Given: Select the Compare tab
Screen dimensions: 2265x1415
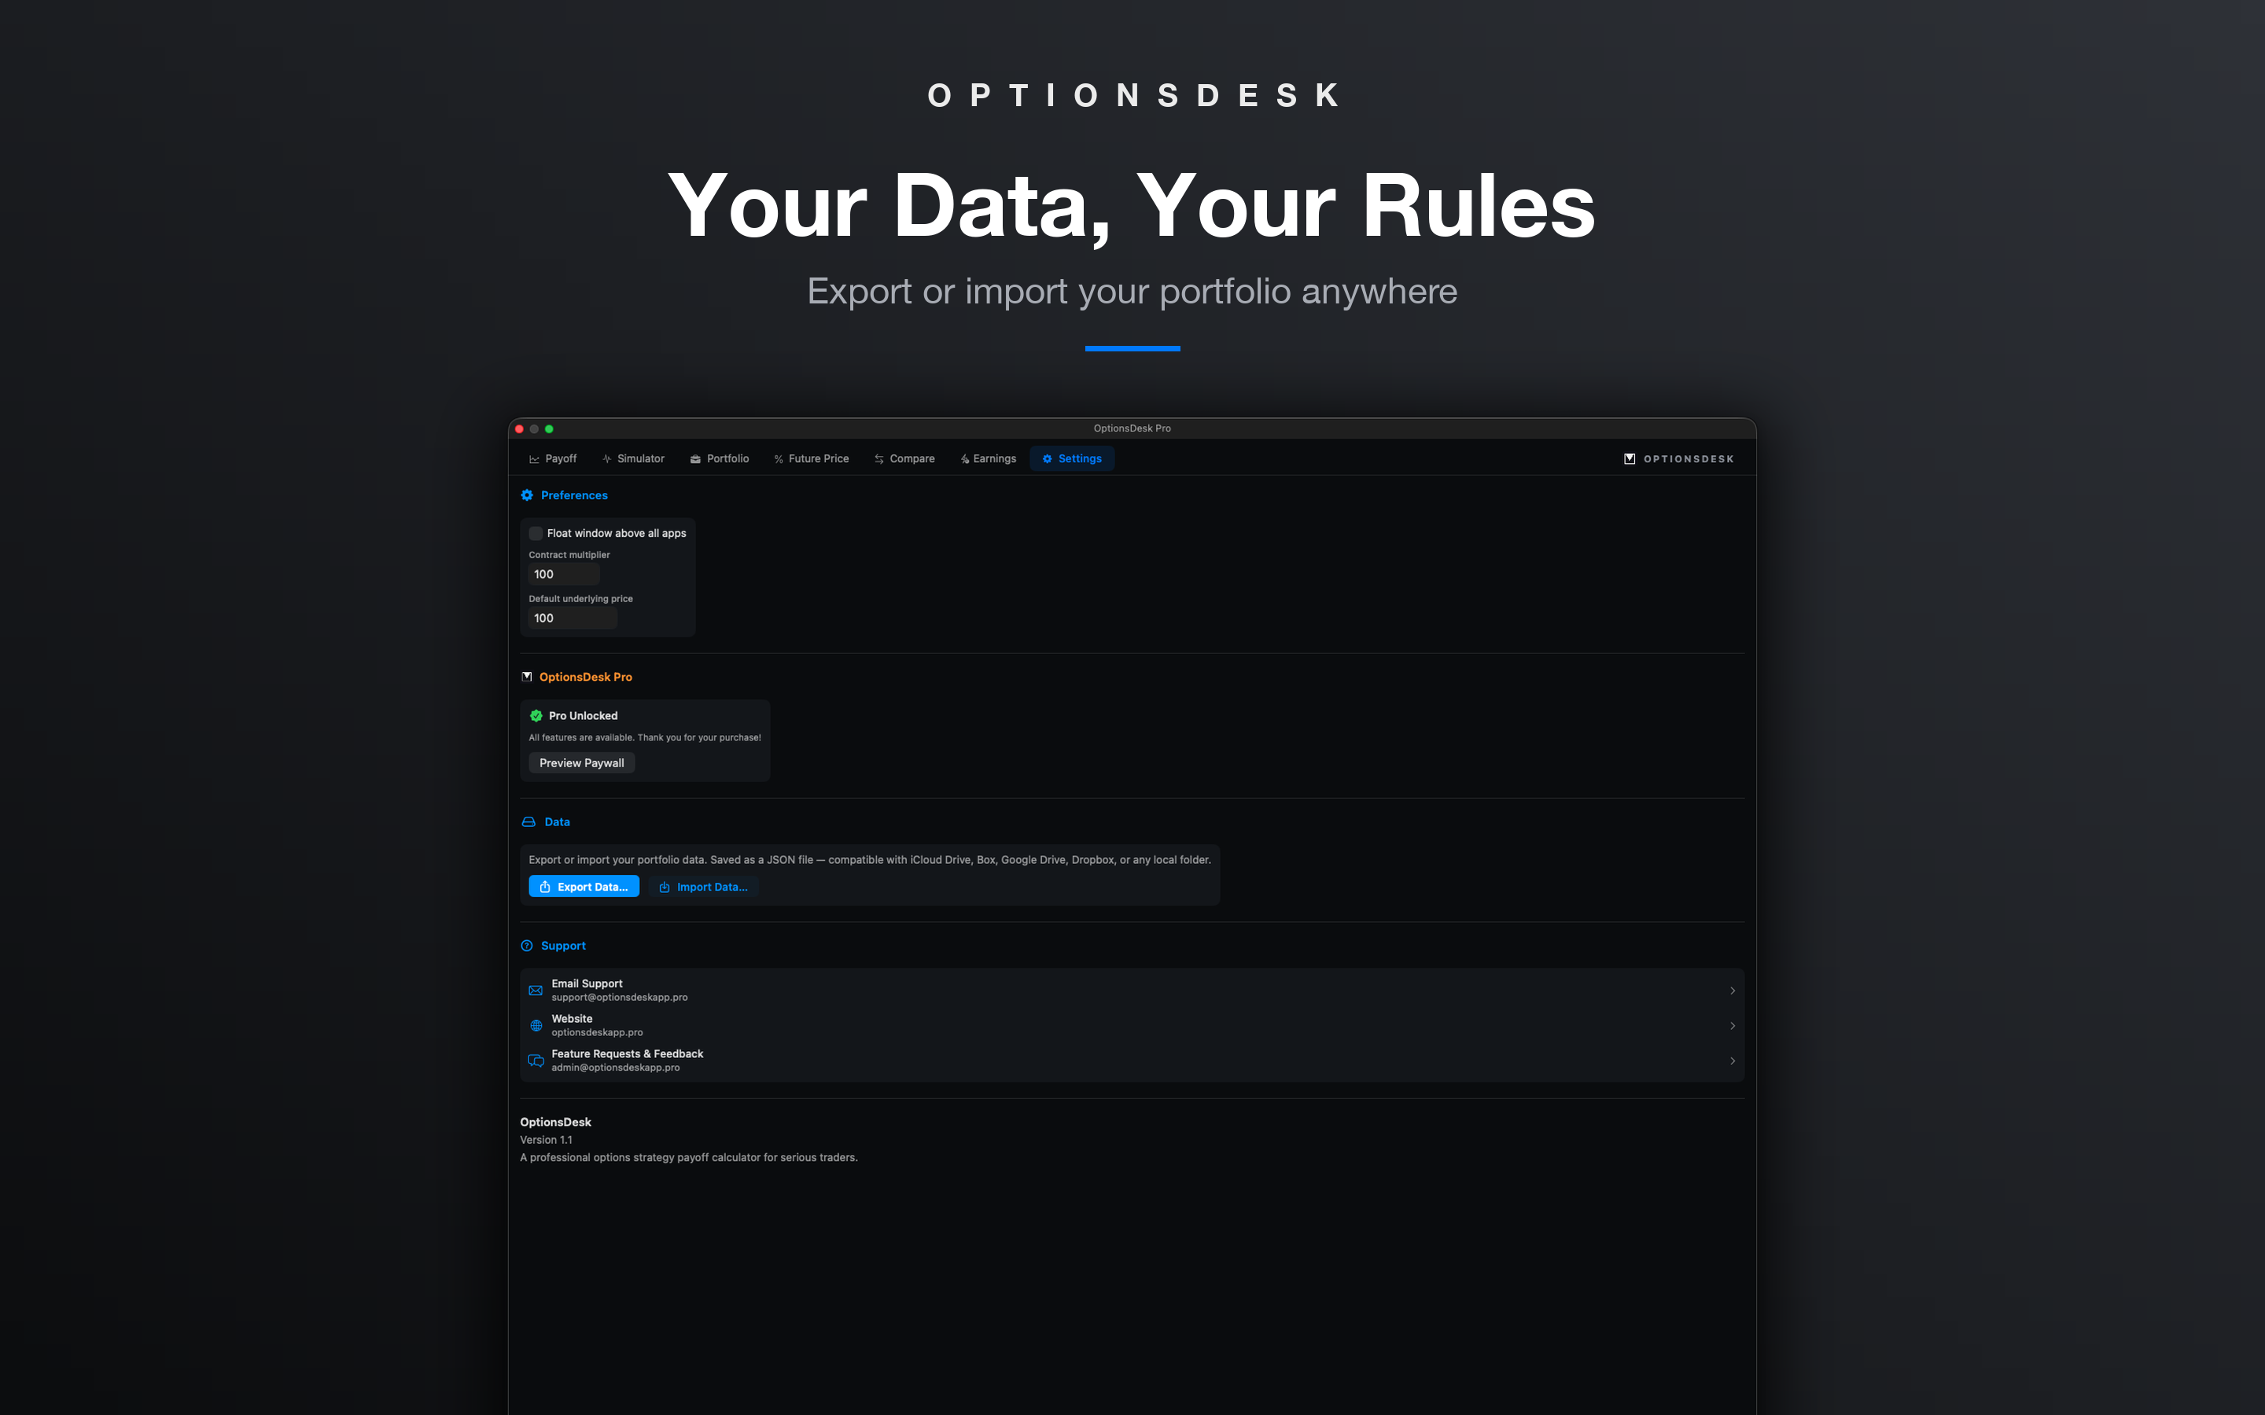Looking at the screenshot, I should pos(904,458).
